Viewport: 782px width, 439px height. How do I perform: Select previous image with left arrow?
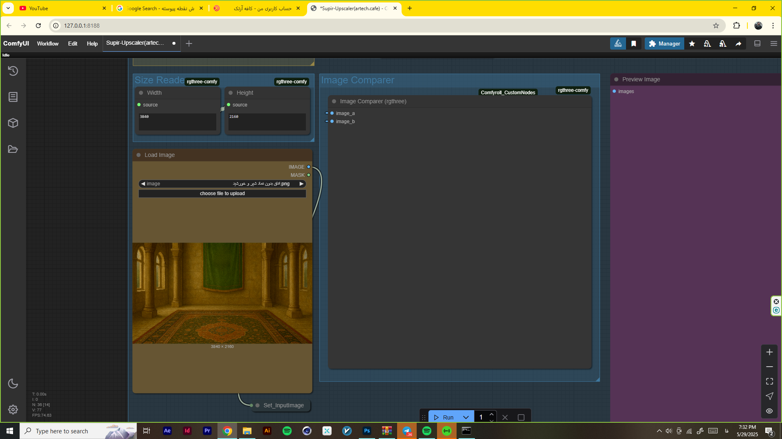pyautogui.click(x=143, y=184)
